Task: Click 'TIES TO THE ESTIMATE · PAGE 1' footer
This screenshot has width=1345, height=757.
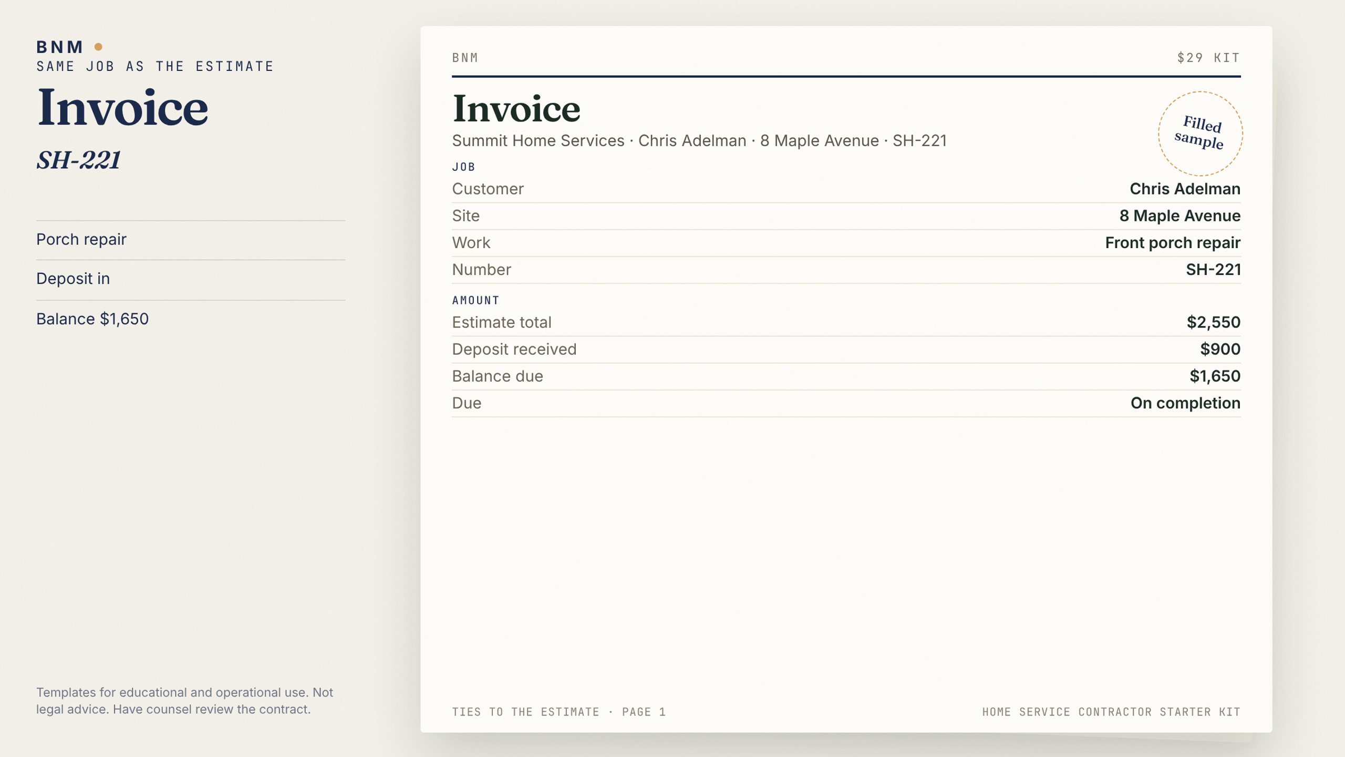Action: 559,712
